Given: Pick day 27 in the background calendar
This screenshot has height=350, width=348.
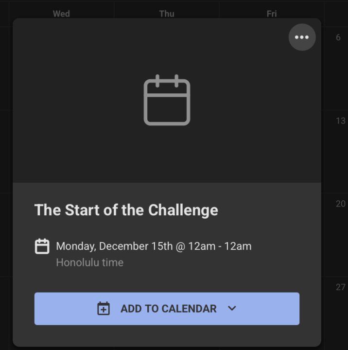Looking at the screenshot, I should pos(340,287).
